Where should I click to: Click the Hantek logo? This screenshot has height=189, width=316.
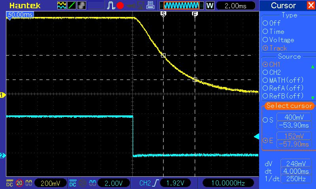point(25,6)
